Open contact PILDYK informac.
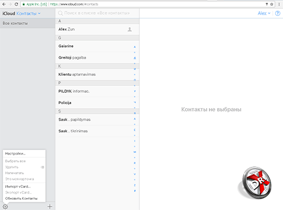 pos(97,91)
